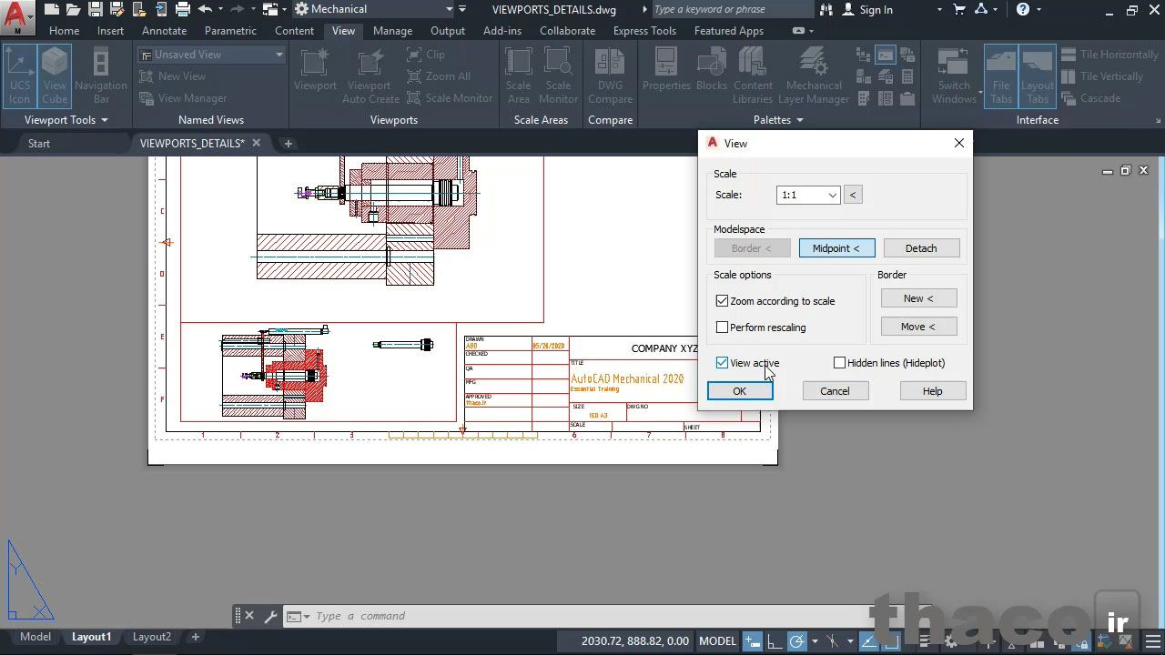Viewport: 1165px width, 655px height.
Task: Click the Viewport tool in Viewports panel
Action: pyautogui.click(x=315, y=71)
